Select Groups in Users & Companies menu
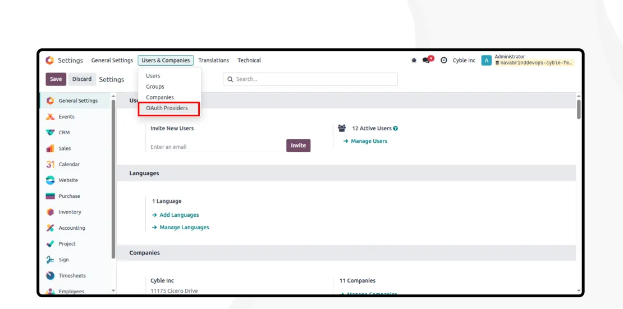 pyautogui.click(x=155, y=87)
